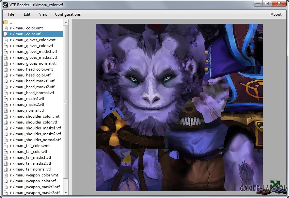Viewport: 289px width, 198px height.
Task: Click the rikimaru_tail_color.vmt file icon
Action: (x=6, y=146)
